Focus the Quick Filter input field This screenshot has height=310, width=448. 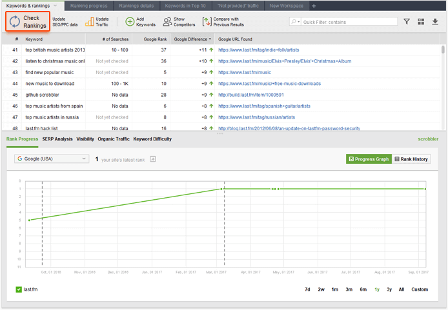349,22
